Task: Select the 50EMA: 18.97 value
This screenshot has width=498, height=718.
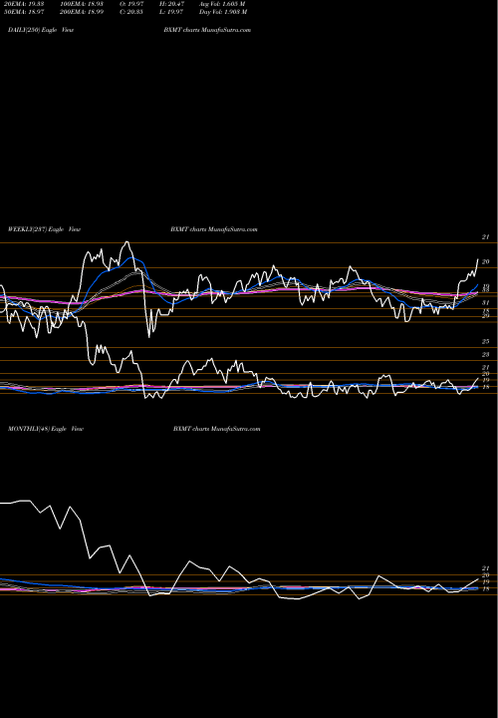Action: pos(24,12)
